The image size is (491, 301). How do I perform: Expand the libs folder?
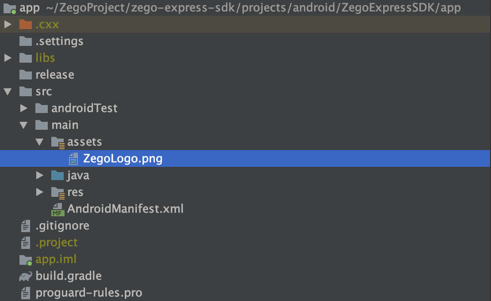pos(8,57)
